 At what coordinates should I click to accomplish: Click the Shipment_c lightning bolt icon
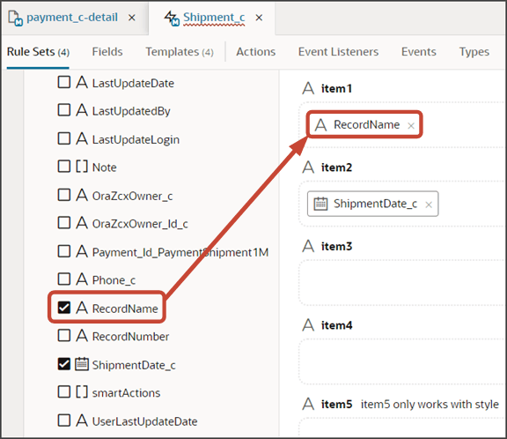point(172,18)
